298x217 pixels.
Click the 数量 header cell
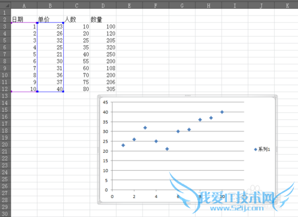tap(103, 20)
